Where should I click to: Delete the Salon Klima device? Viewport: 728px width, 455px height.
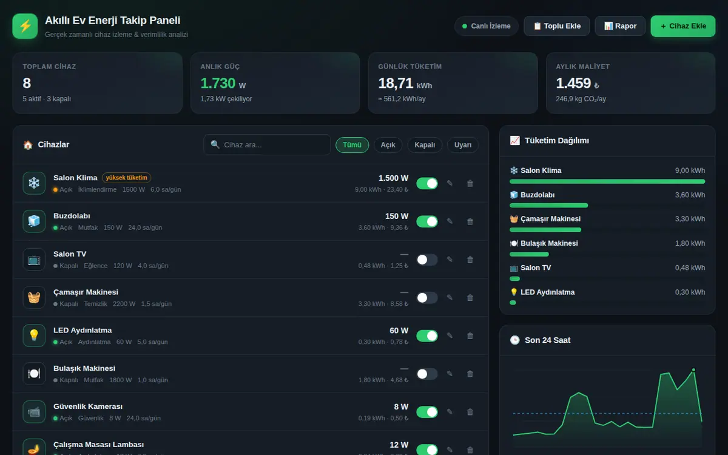click(470, 183)
